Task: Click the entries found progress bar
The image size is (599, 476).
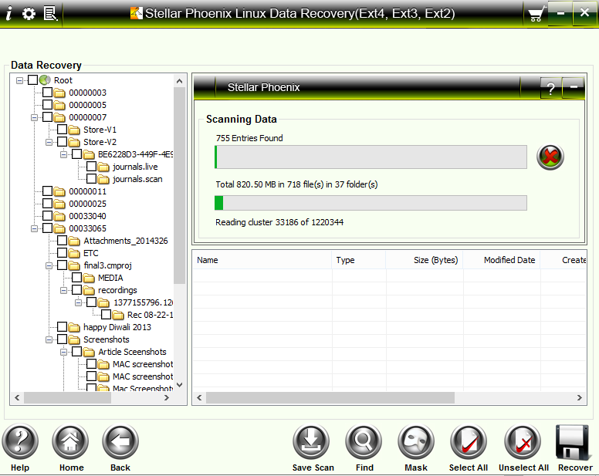Action: [371, 157]
